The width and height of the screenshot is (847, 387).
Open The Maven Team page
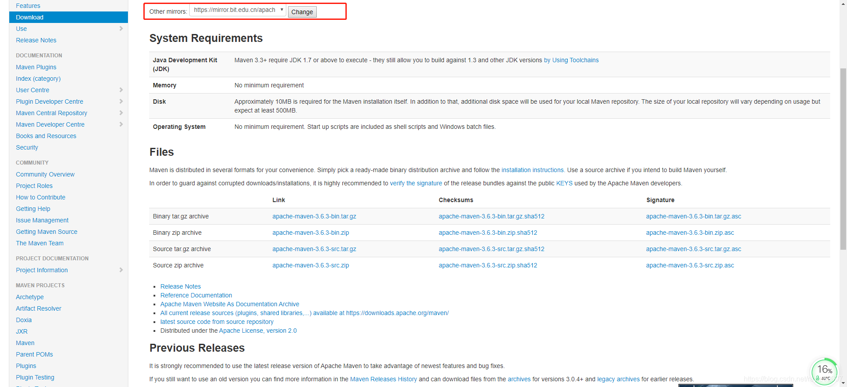tap(40, 243)
